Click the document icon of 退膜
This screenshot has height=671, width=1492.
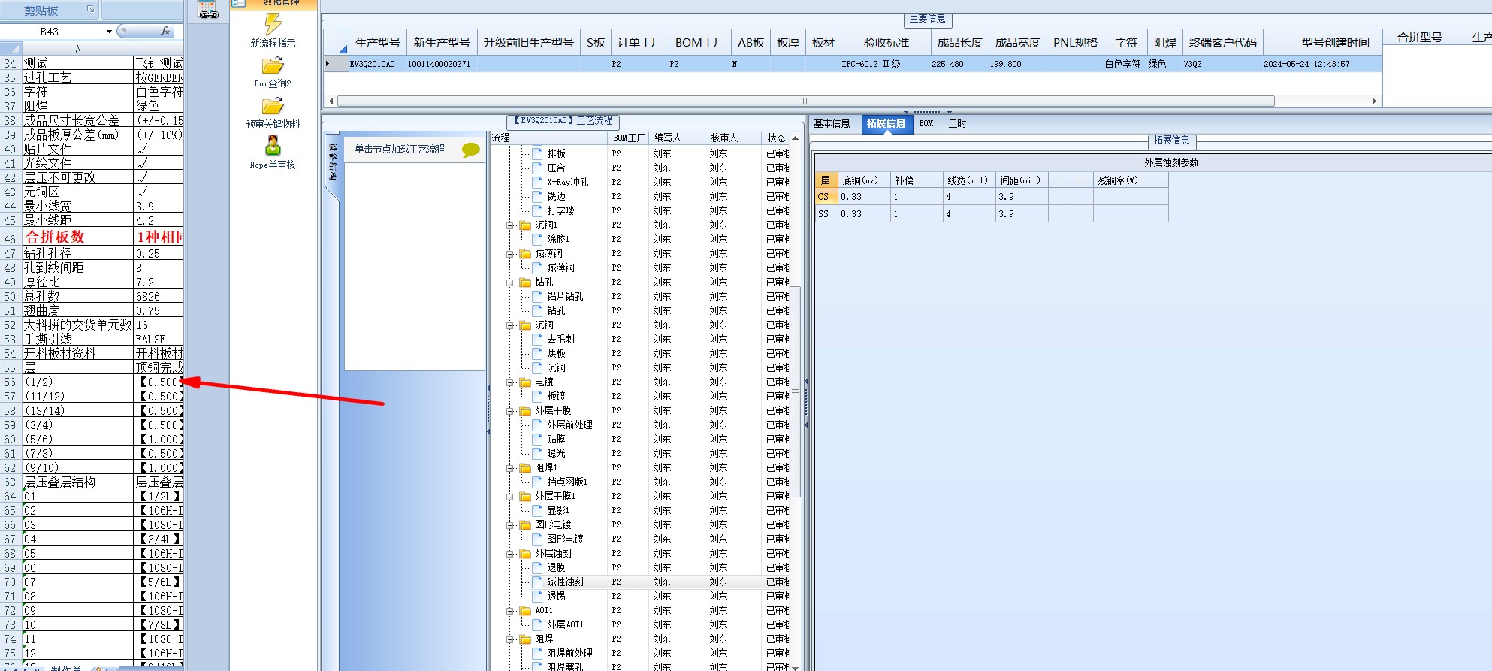(537, 568)
